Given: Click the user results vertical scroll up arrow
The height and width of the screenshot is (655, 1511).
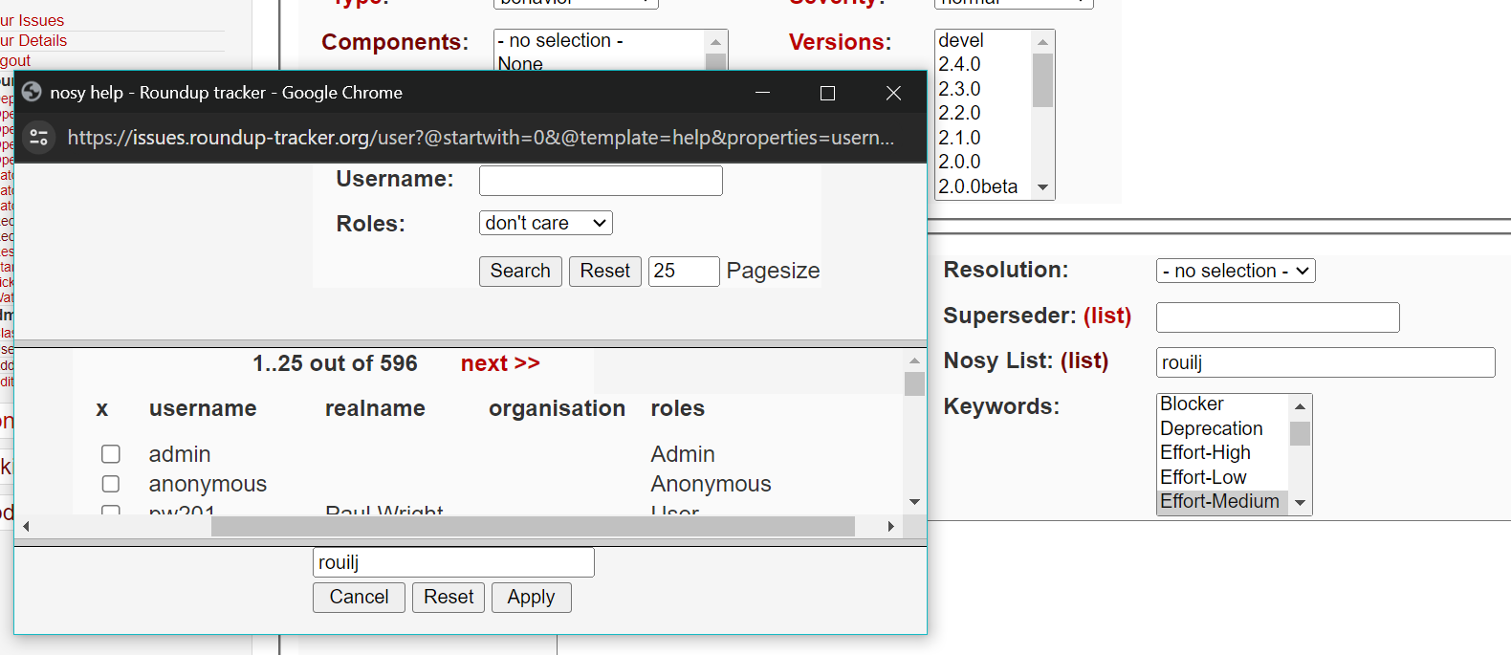Looking at the screenshot, I should [x=914, y=360].
